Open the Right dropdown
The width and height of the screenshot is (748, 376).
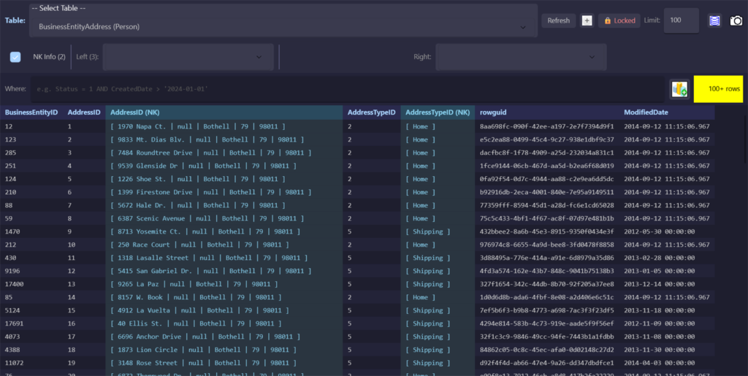[521, 57]
